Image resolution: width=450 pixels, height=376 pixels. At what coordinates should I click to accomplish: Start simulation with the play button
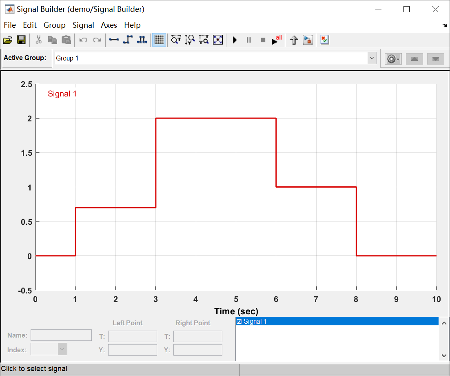[x=235, y=40]
